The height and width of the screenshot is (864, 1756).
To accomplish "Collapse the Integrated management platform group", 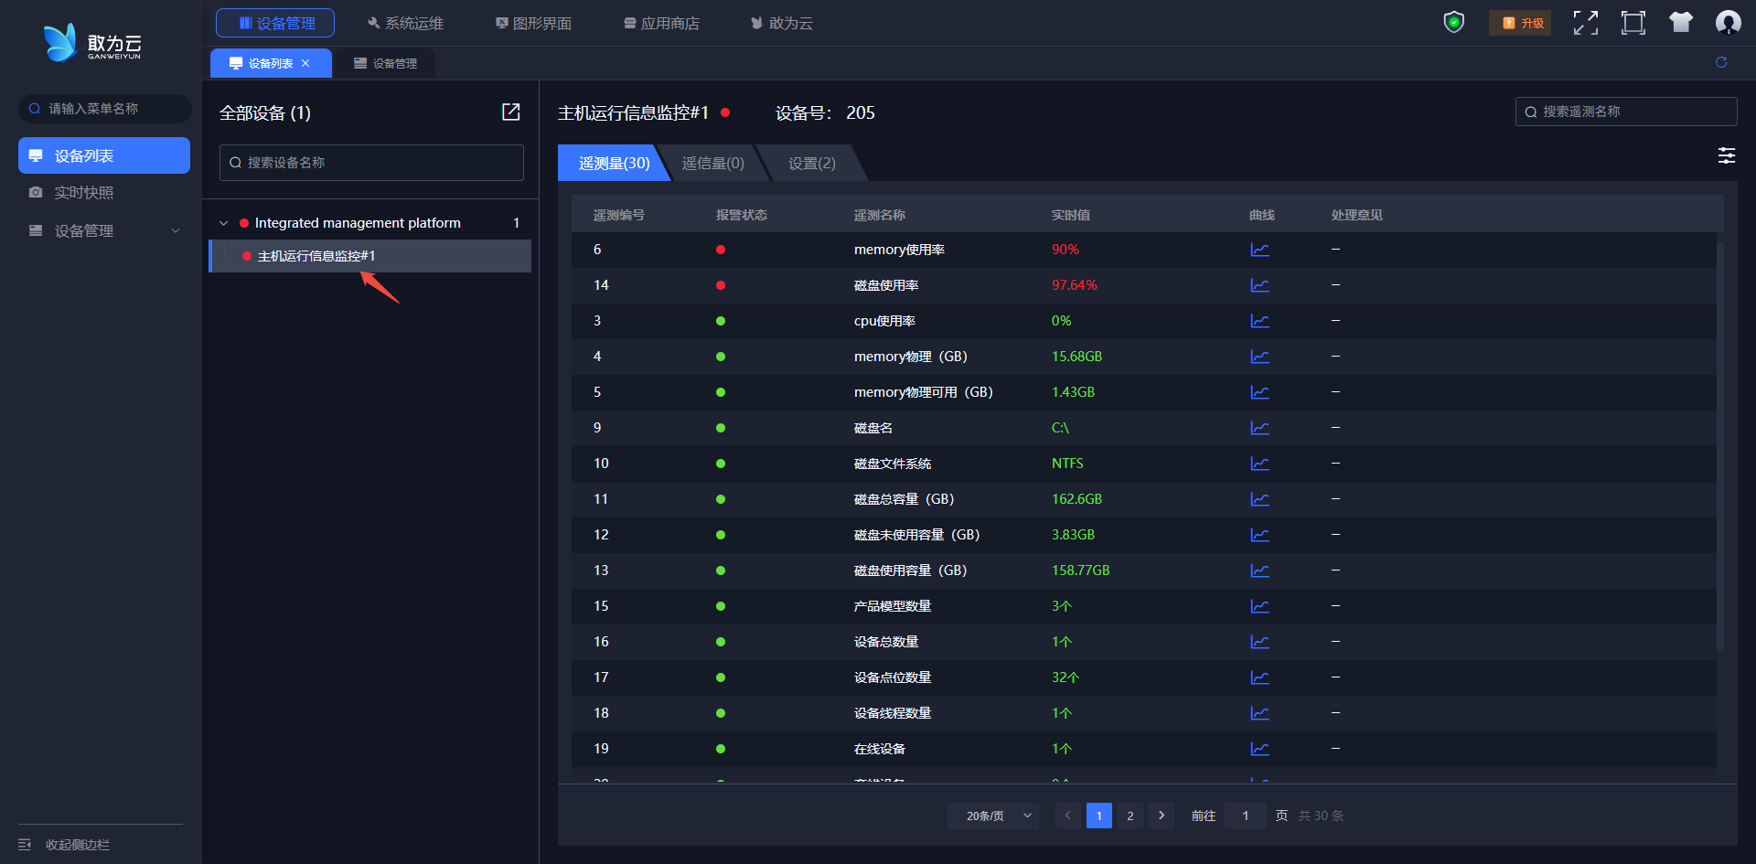I will (223, 223).
